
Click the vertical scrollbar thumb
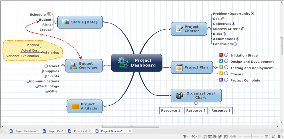[281, 46]
